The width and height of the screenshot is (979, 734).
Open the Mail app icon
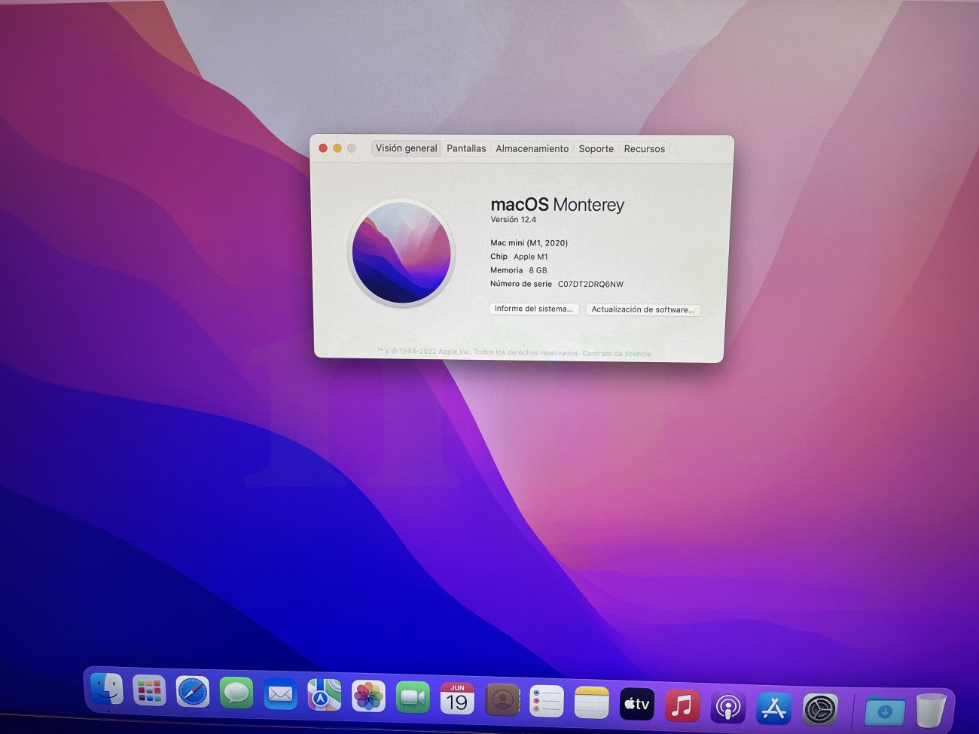[x=280, y=694]
